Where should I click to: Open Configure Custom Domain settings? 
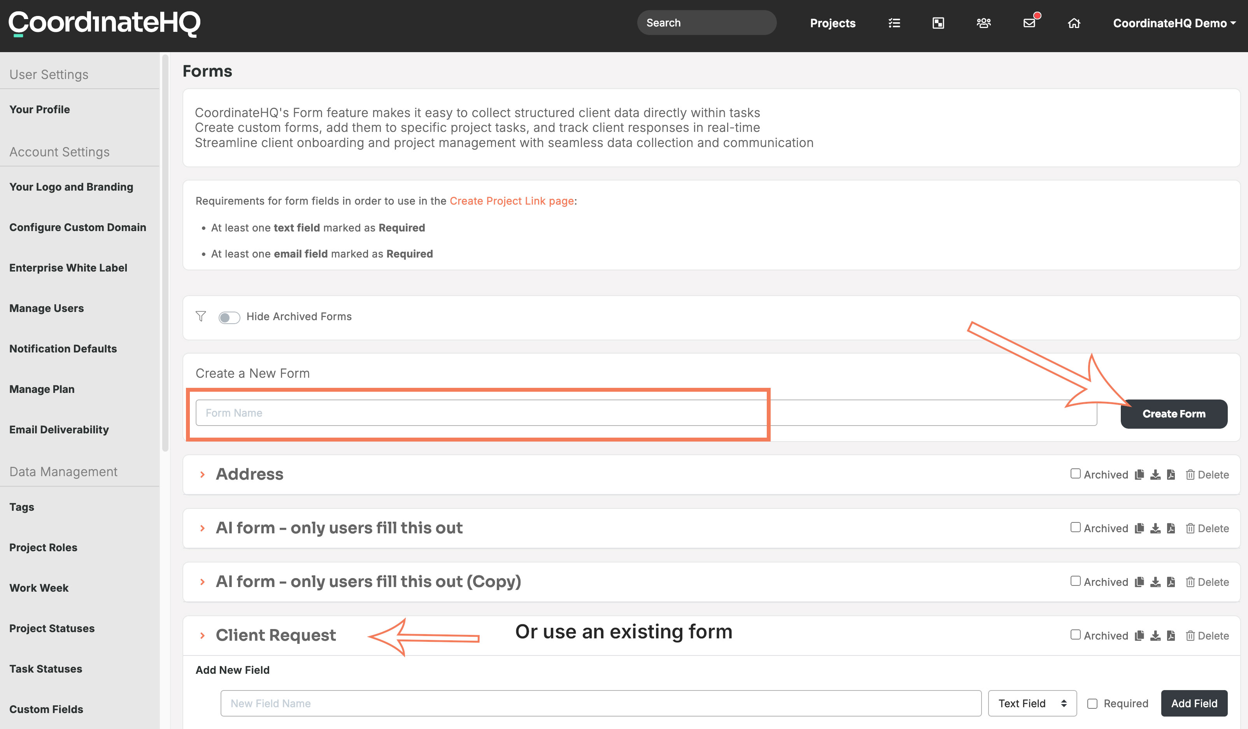click(x=78, y=227)
